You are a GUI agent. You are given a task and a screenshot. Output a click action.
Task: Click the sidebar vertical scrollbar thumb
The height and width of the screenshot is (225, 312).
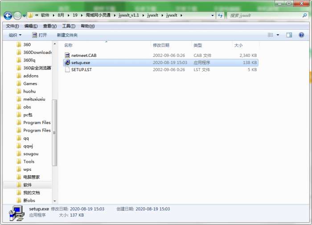tap(54, 133)
